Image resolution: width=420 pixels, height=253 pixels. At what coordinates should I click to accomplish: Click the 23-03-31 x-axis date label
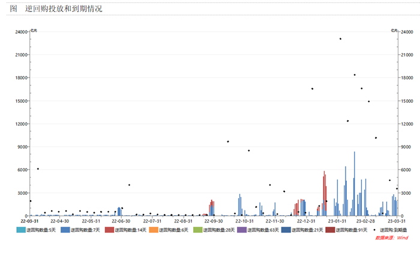(397, 221)
